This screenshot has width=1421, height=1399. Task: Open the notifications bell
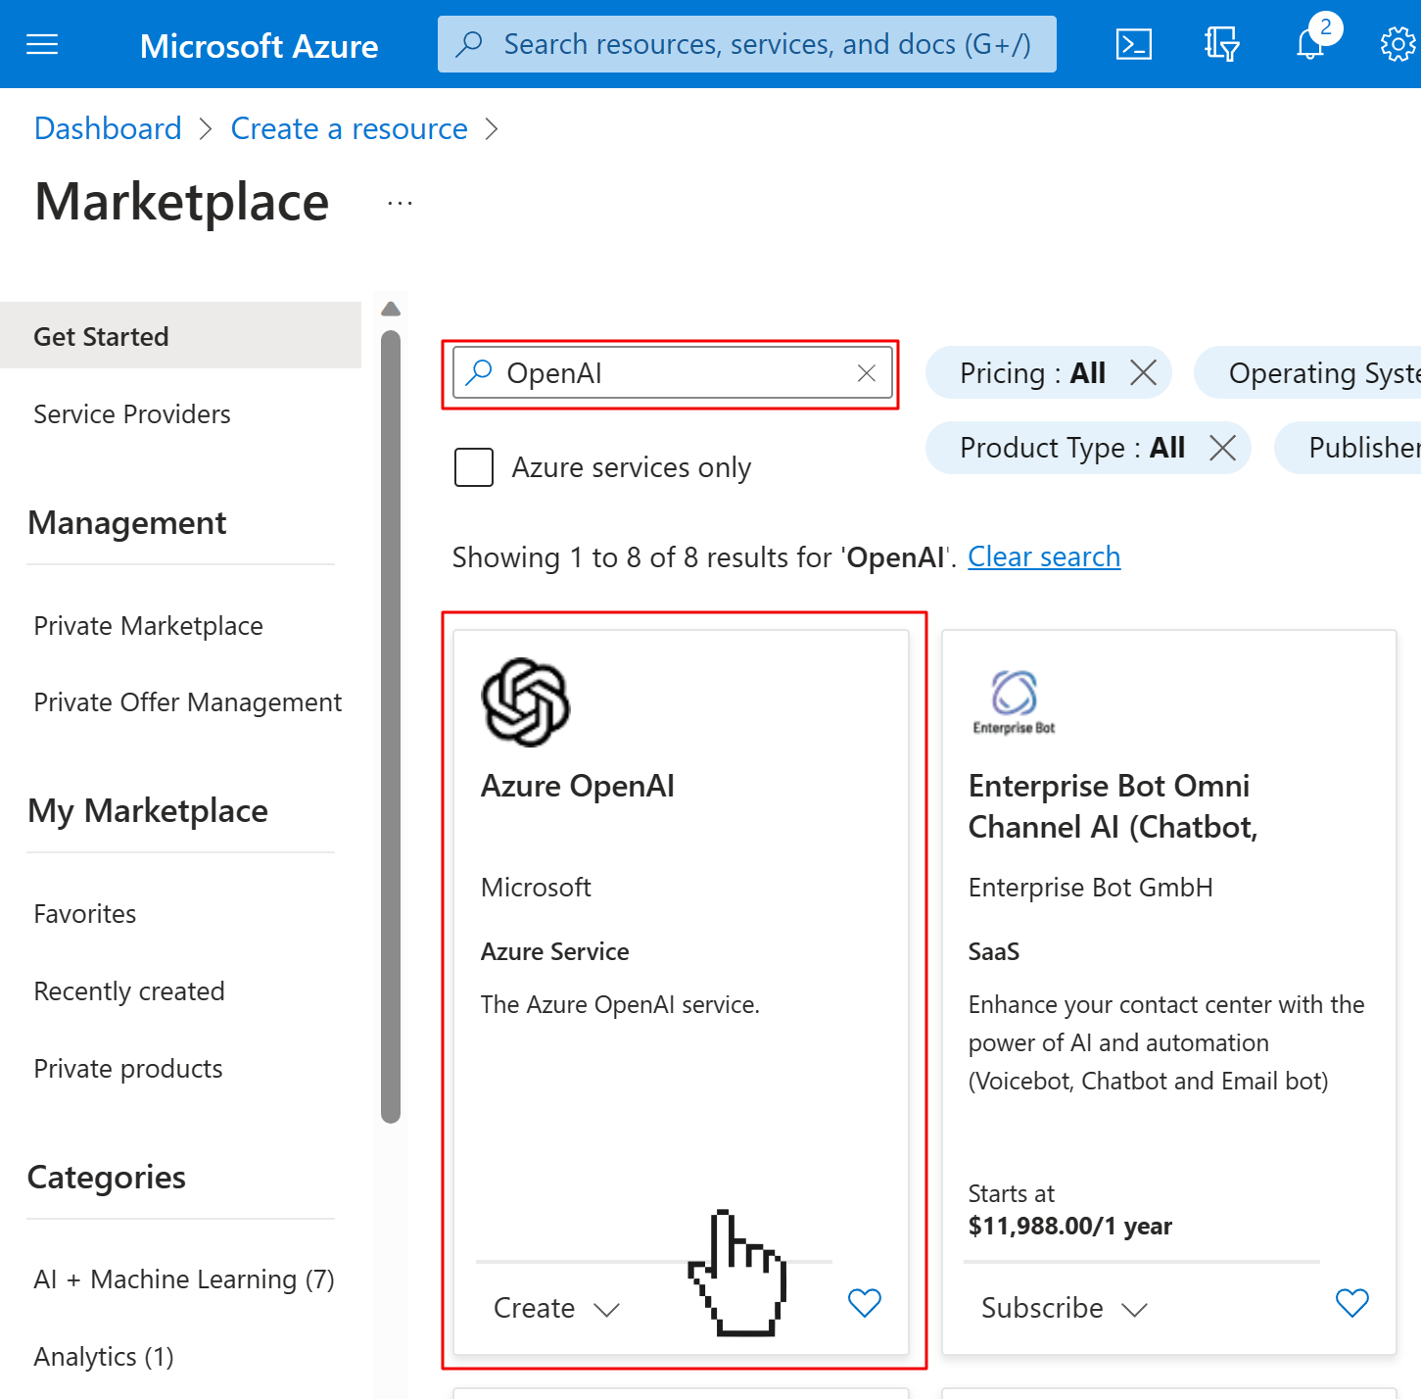point(1307,44)
